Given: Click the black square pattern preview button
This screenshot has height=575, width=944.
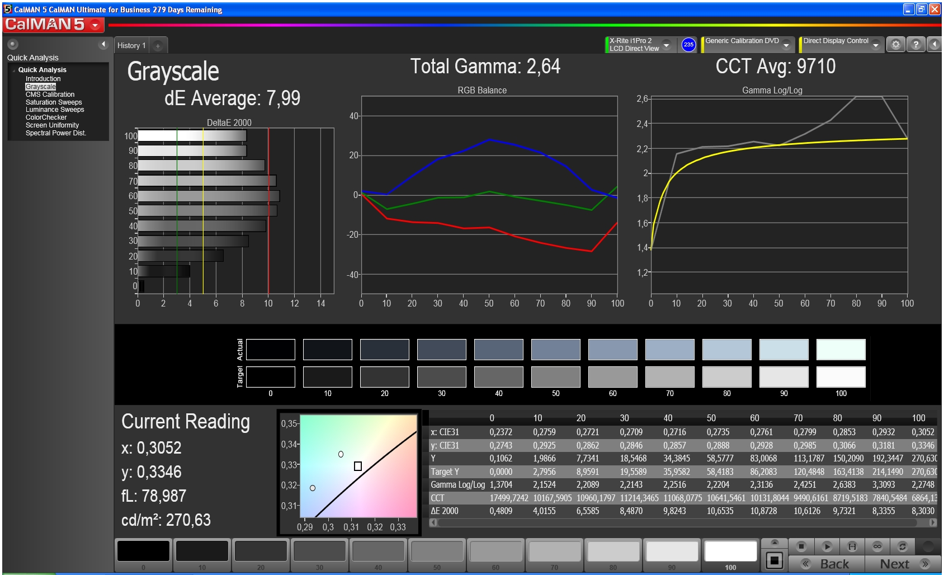Looking at the screenshot, I should 775,560.
